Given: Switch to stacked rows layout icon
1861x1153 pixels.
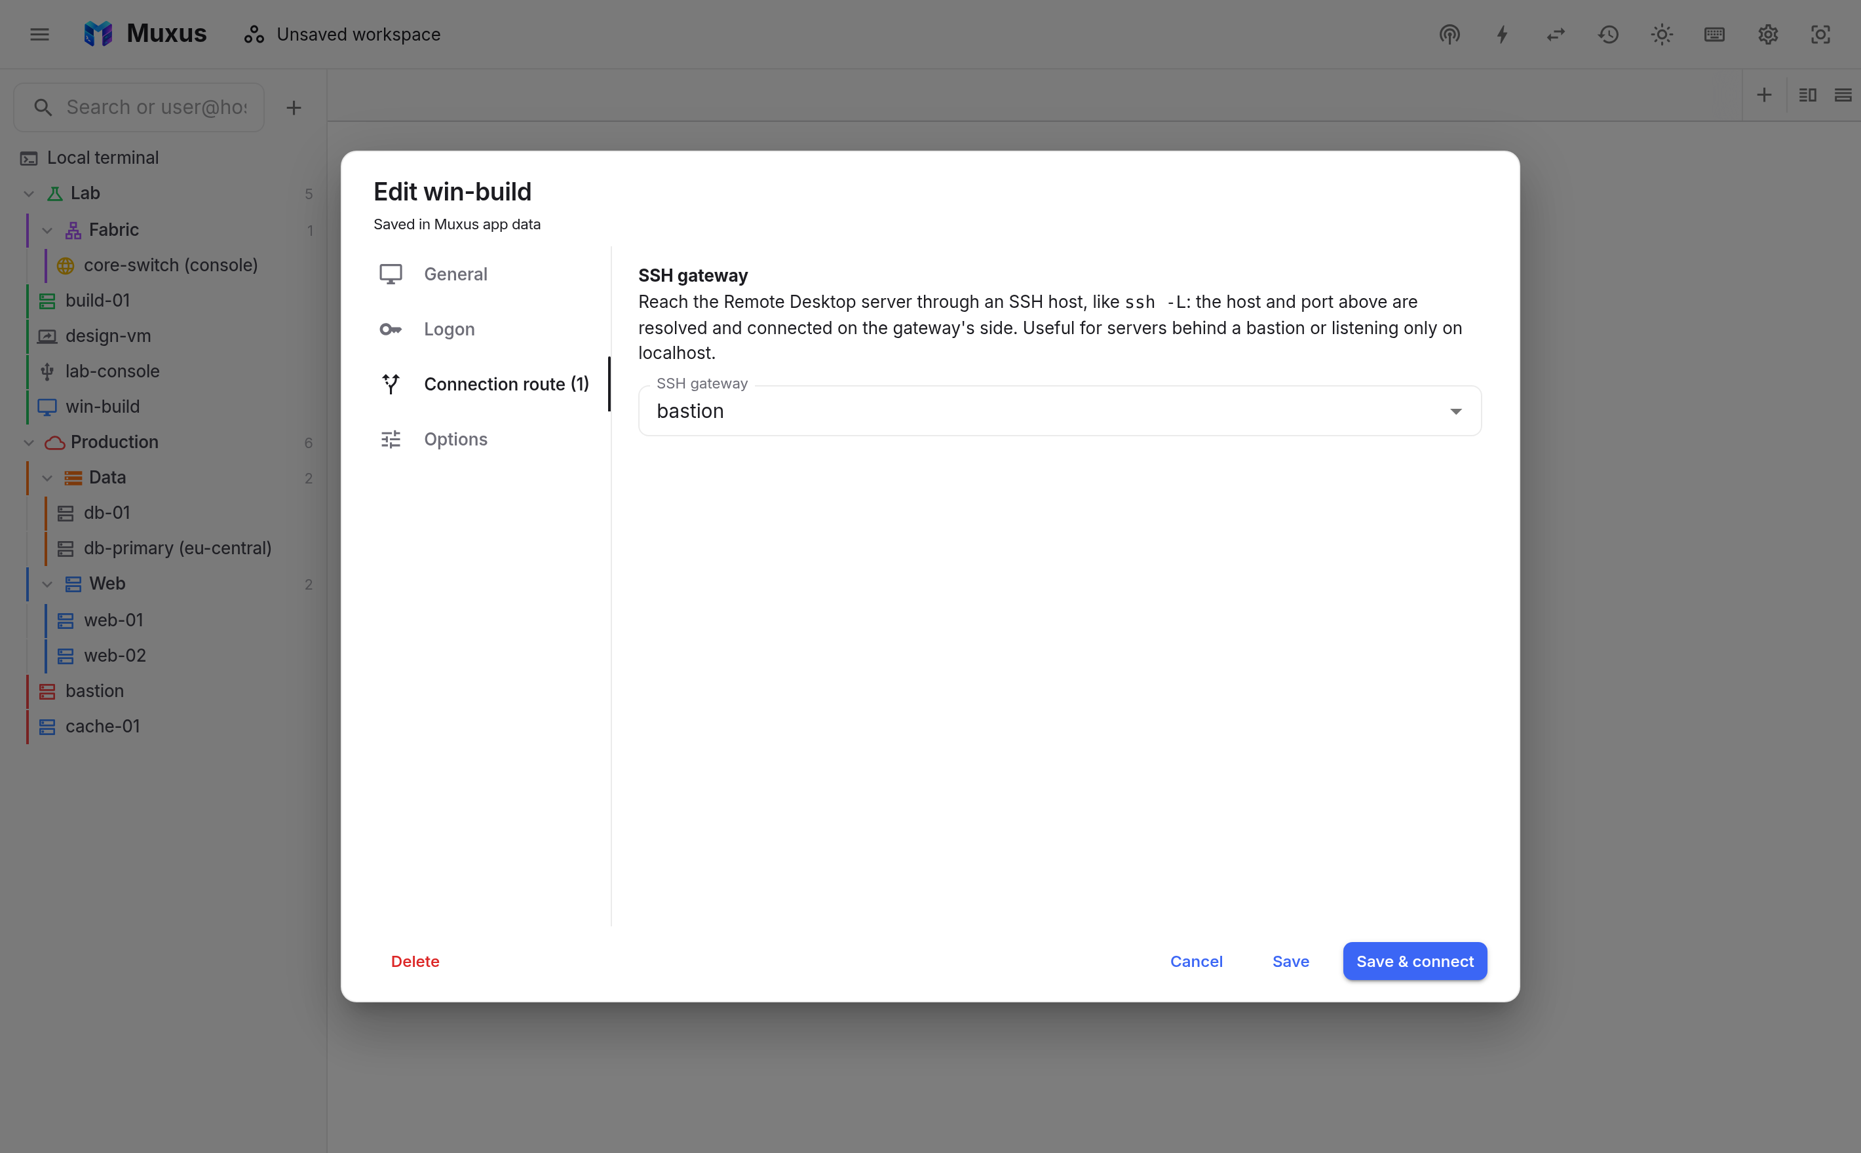Looking at the screenshot, I should [x=1843, y=94].
